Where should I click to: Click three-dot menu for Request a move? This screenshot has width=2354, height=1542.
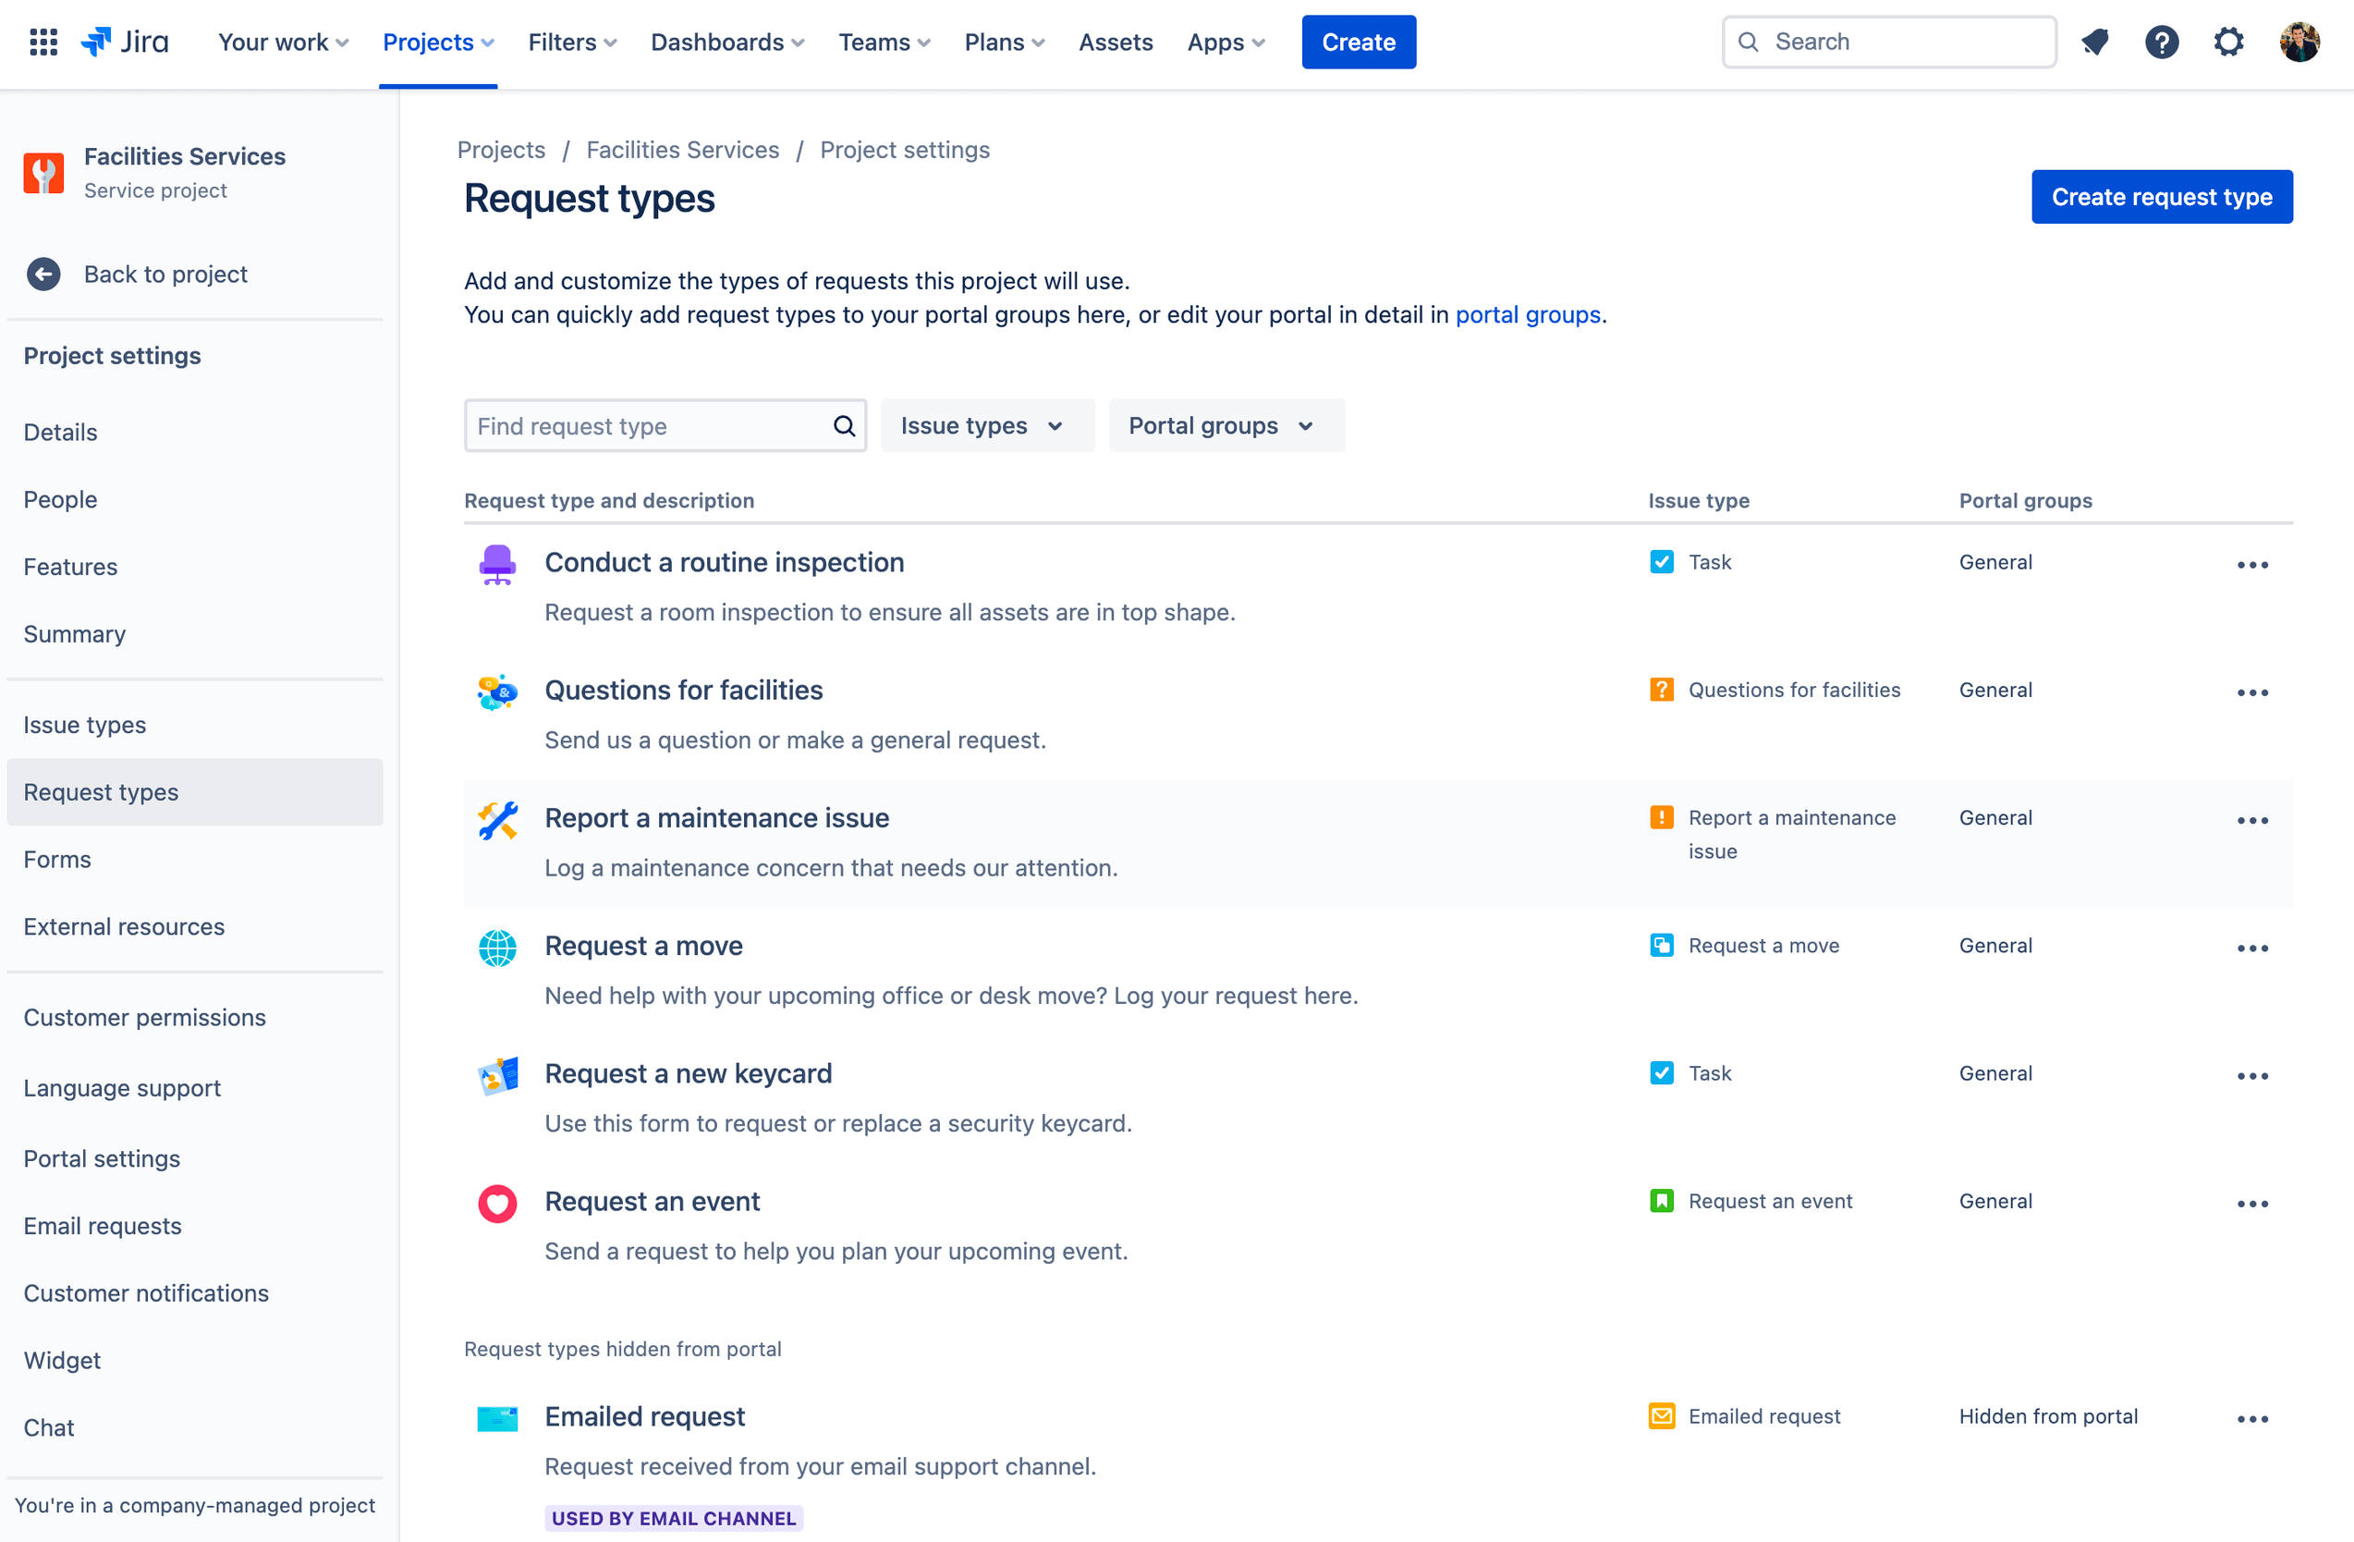coord(2252,947)
